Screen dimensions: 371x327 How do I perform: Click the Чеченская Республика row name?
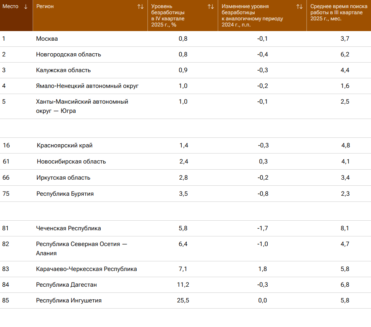point(68,228)
